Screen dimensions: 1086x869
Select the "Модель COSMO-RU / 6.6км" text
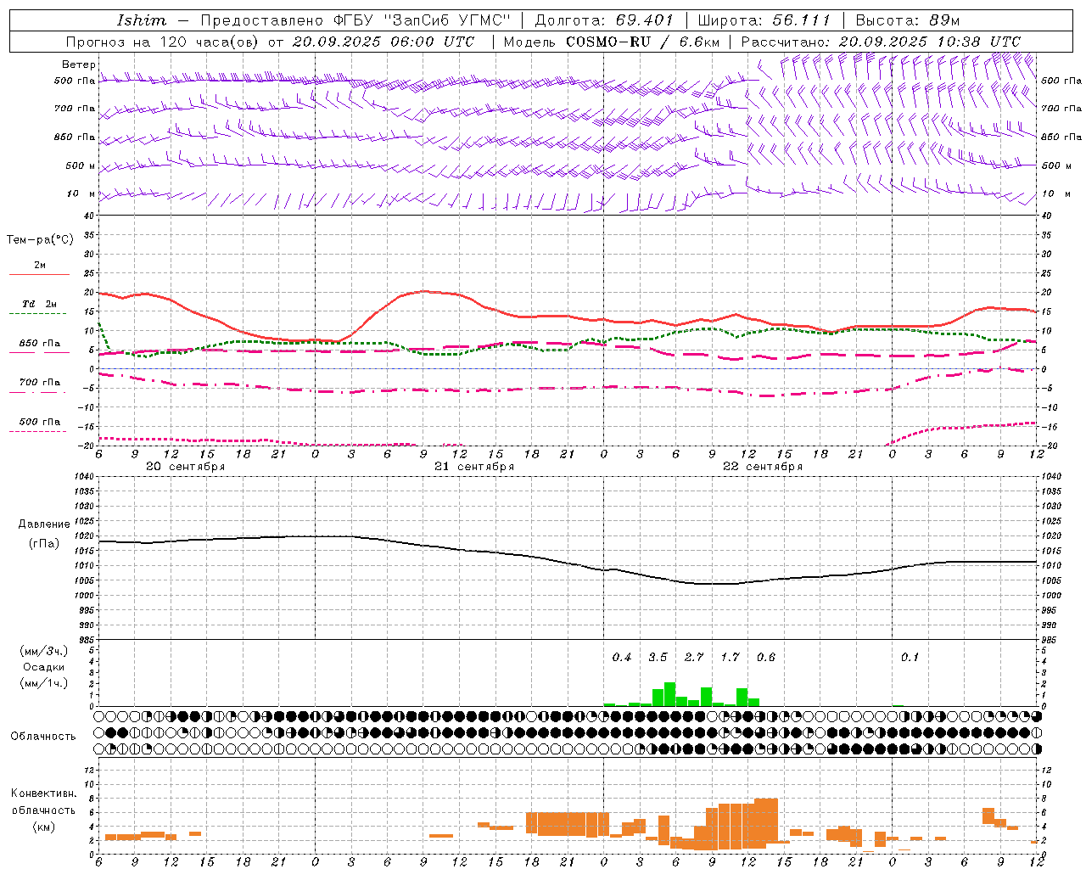point(612,42)
